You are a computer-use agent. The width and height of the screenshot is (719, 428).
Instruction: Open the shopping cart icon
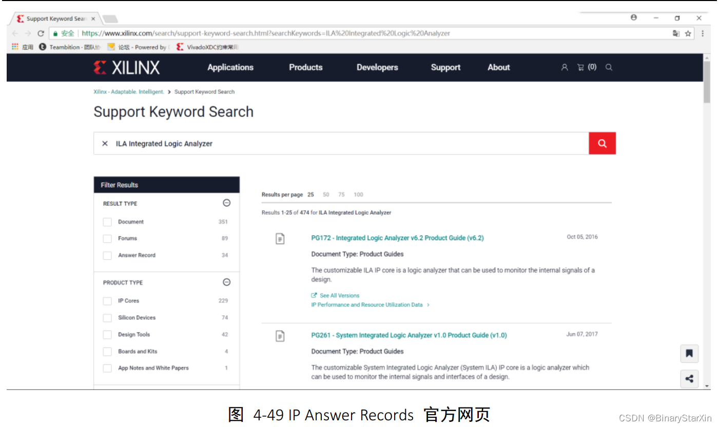[x=580, y=67]
